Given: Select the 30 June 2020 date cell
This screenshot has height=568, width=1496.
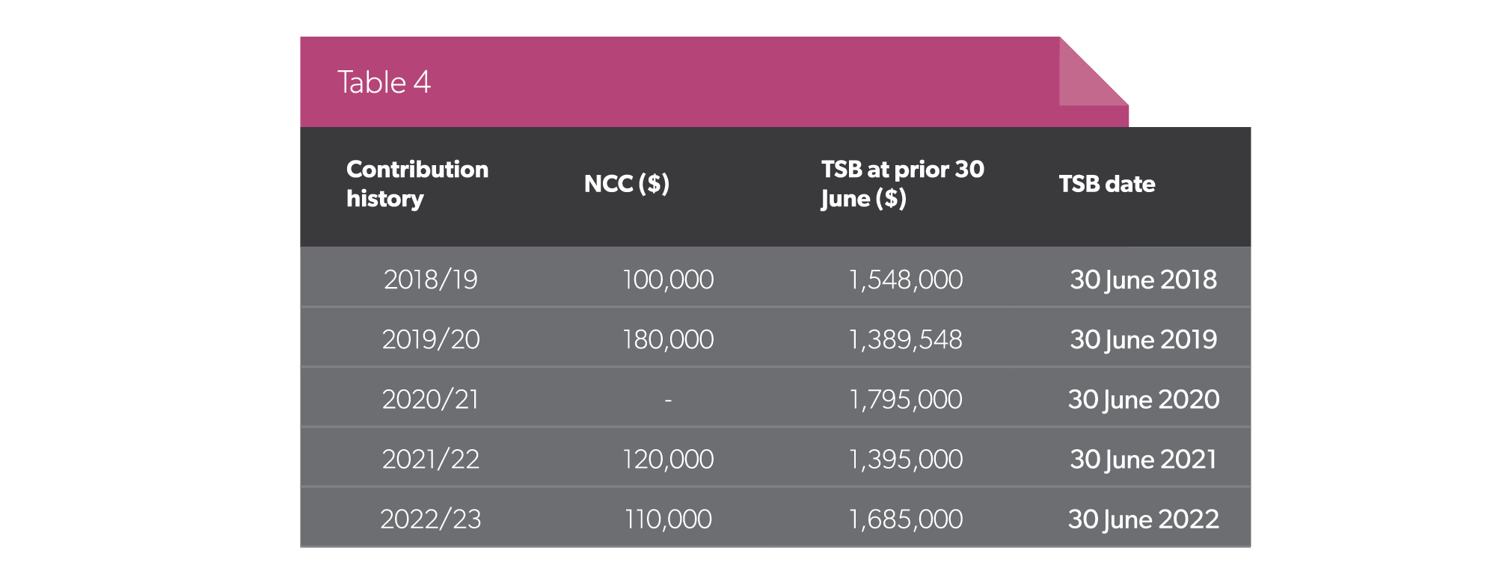Looking at the screenshot, I should point(1144,399).
